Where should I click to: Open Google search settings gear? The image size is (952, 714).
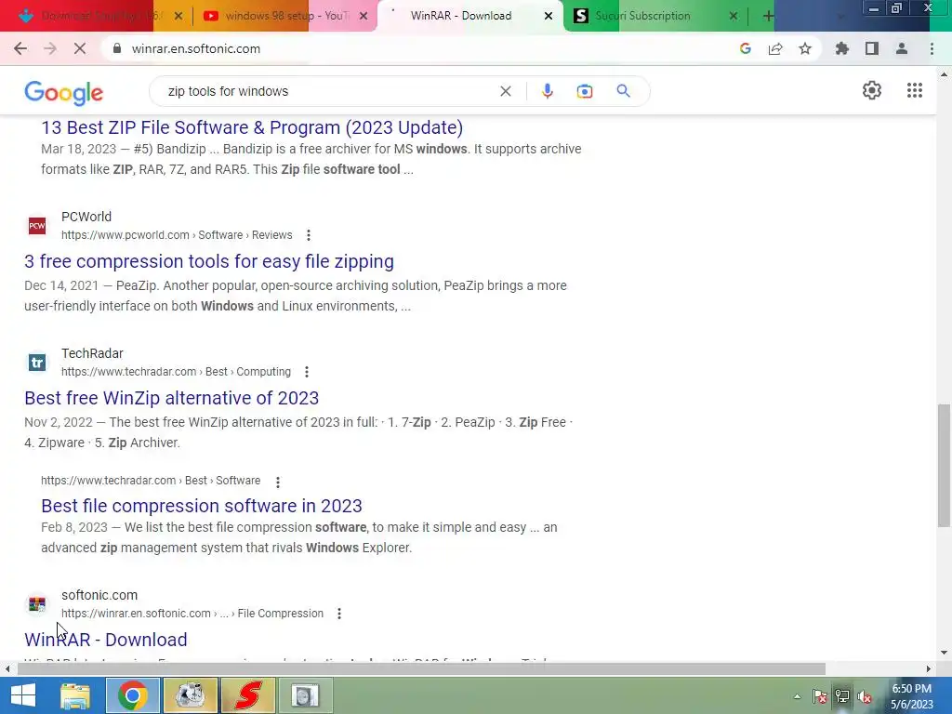pyautogui.click(x=872, y=90)
